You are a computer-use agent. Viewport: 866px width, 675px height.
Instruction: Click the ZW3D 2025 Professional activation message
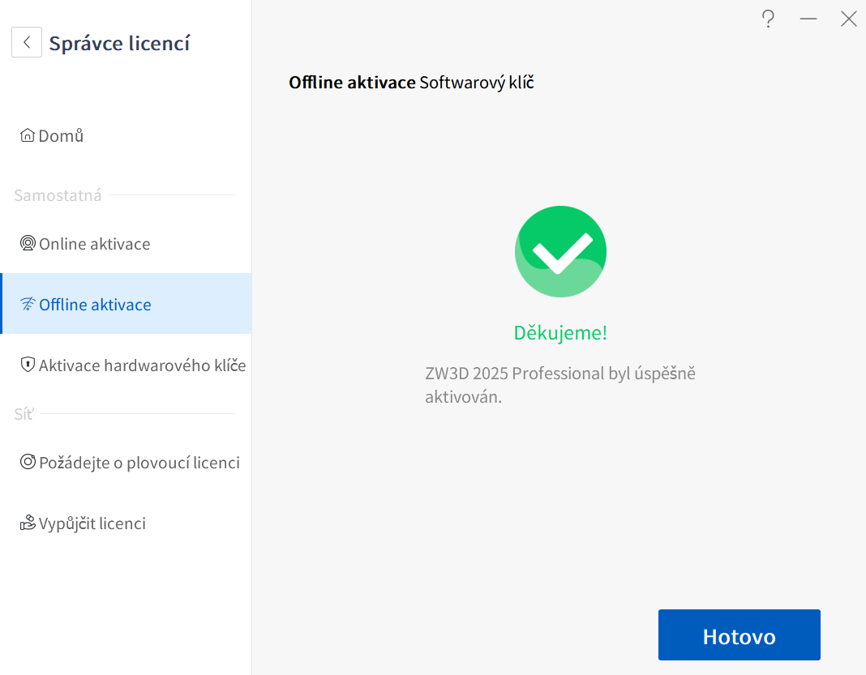(x=560, y=383)
